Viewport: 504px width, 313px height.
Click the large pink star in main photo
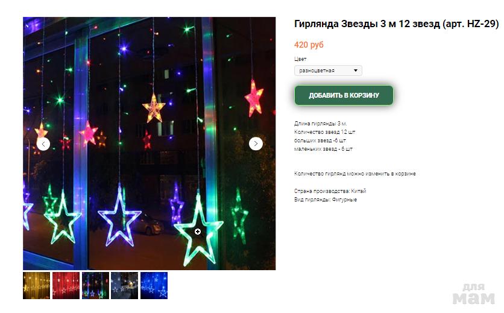point(254,98)
